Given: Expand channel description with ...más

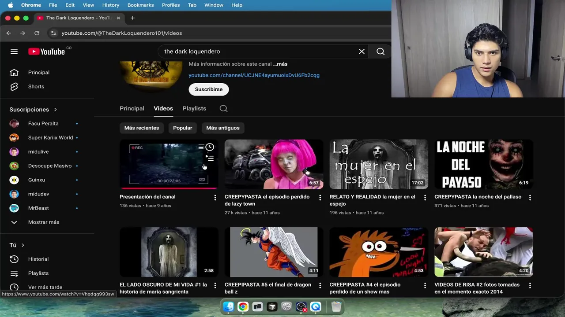Looking at the screenshot, I should pos(280,64).
